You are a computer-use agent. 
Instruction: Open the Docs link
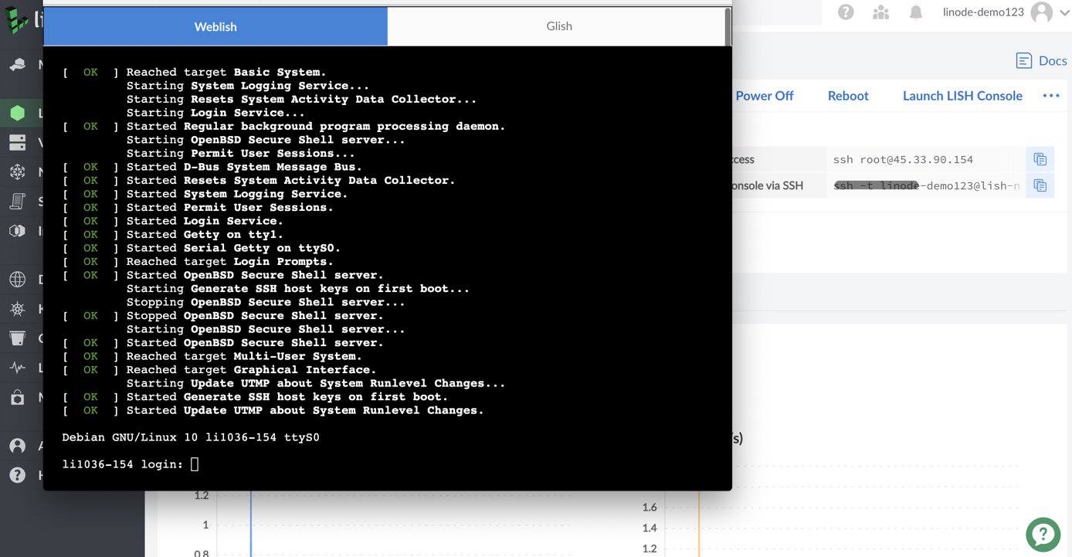click(1040, 60)
